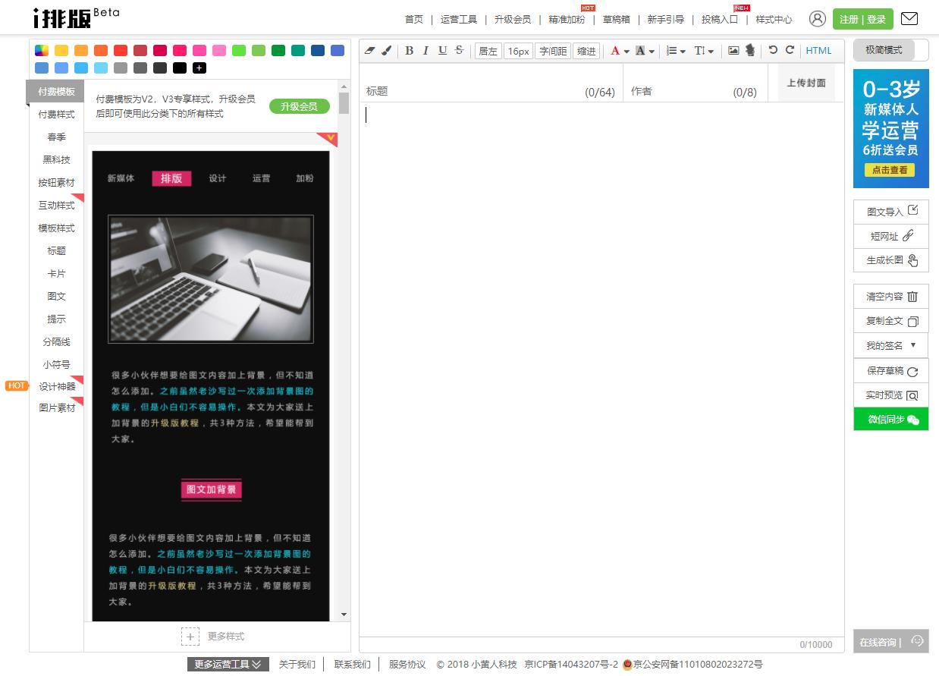Viewport: 939px width, 676px height.
Task: Undo the last edit
Action: [773, 50]
